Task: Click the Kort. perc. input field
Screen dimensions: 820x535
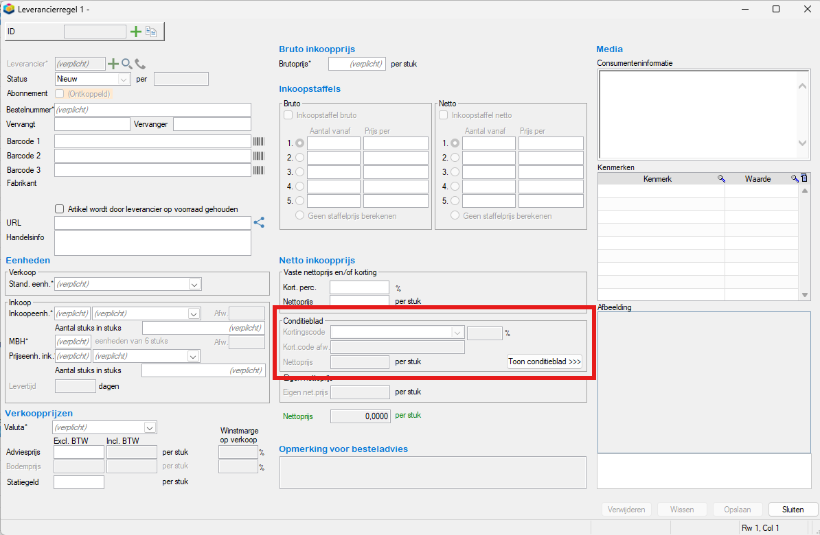Action: pos(360,287)
